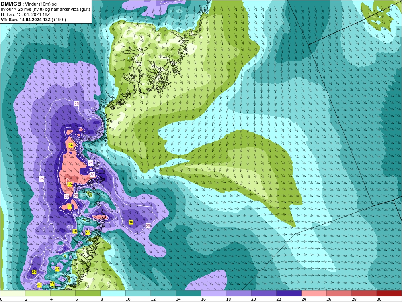402x302 pixels.
Task: Select the lavender 16–18 m/s swatch
Action: pos(213,293)
